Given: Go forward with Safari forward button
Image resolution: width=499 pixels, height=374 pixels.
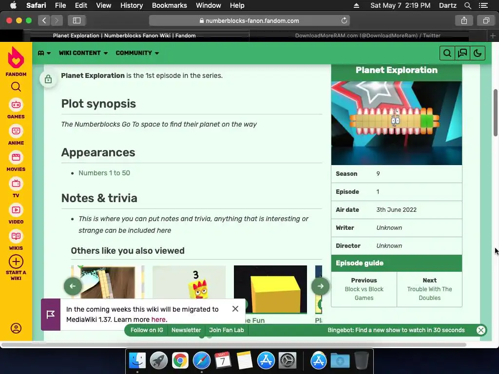Looking at the screenshot, I should (57, 20).
